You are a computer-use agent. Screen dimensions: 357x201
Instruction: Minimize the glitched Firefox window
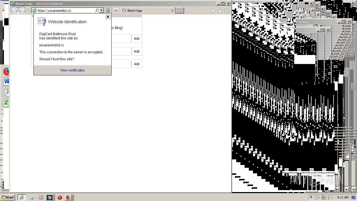pyautogui.click(x=339, y=22)
